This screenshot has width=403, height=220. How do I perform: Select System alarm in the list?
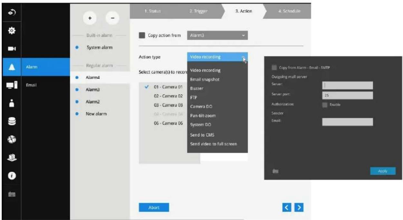[100, 48]
